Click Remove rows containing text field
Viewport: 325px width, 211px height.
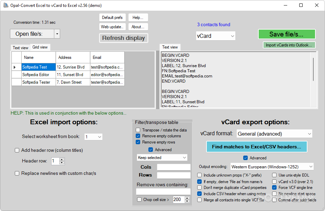(163, 191)
